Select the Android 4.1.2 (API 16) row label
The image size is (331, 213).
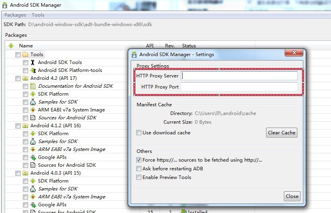pyautogui.click(x=55, y=126)
